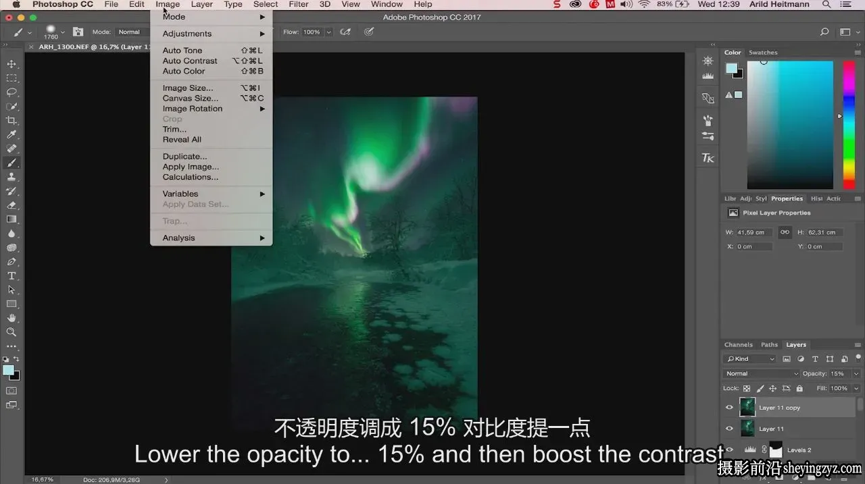Open the Histogram panel icon
Image resolution: width=865 pixels, height=484 pixels.
coord(708,76)
